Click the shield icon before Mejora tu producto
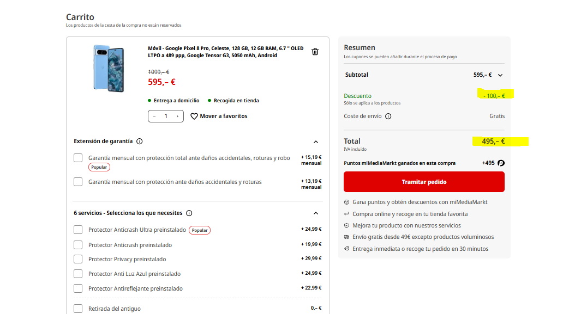Image resolution: width=563 pixels, height=314 pixels. click(x=346, y=225)
